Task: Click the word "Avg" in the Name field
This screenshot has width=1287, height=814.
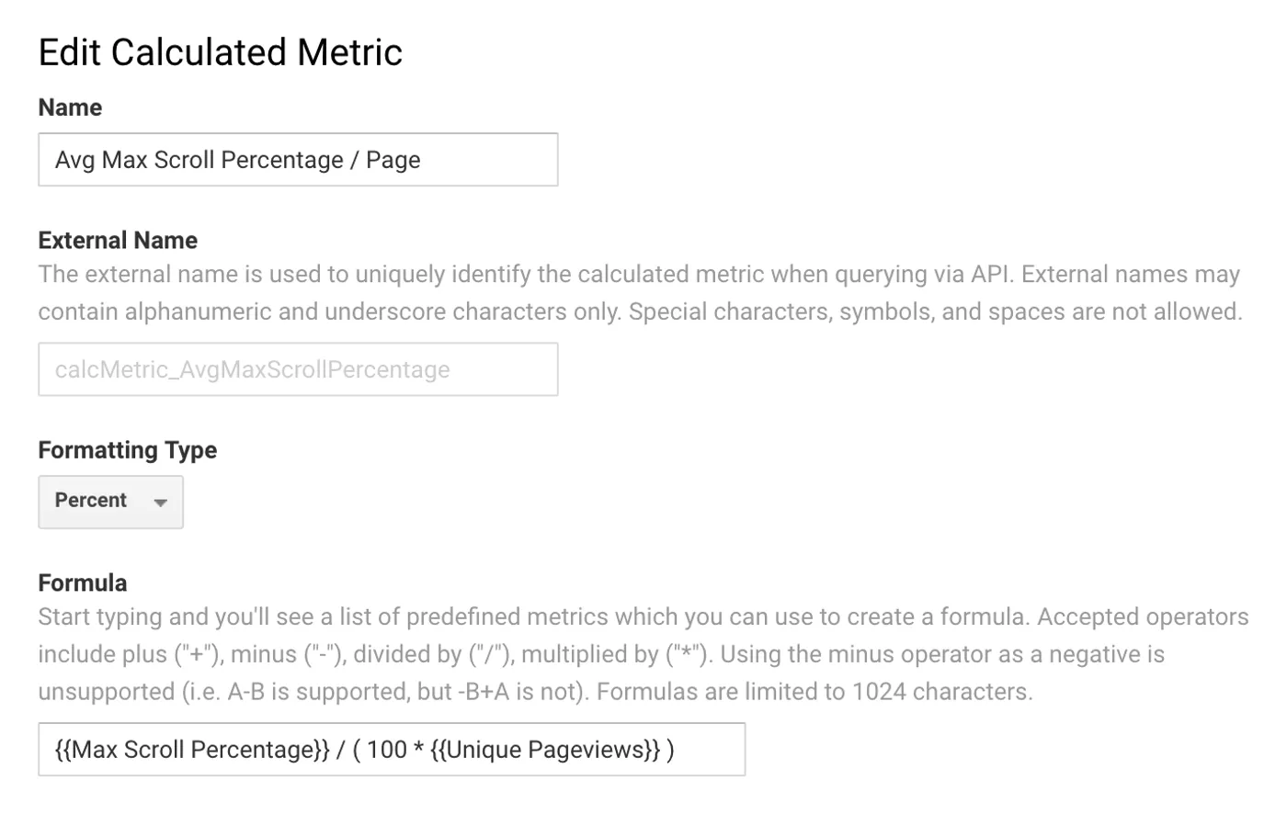Action: (x=74, y=160)
